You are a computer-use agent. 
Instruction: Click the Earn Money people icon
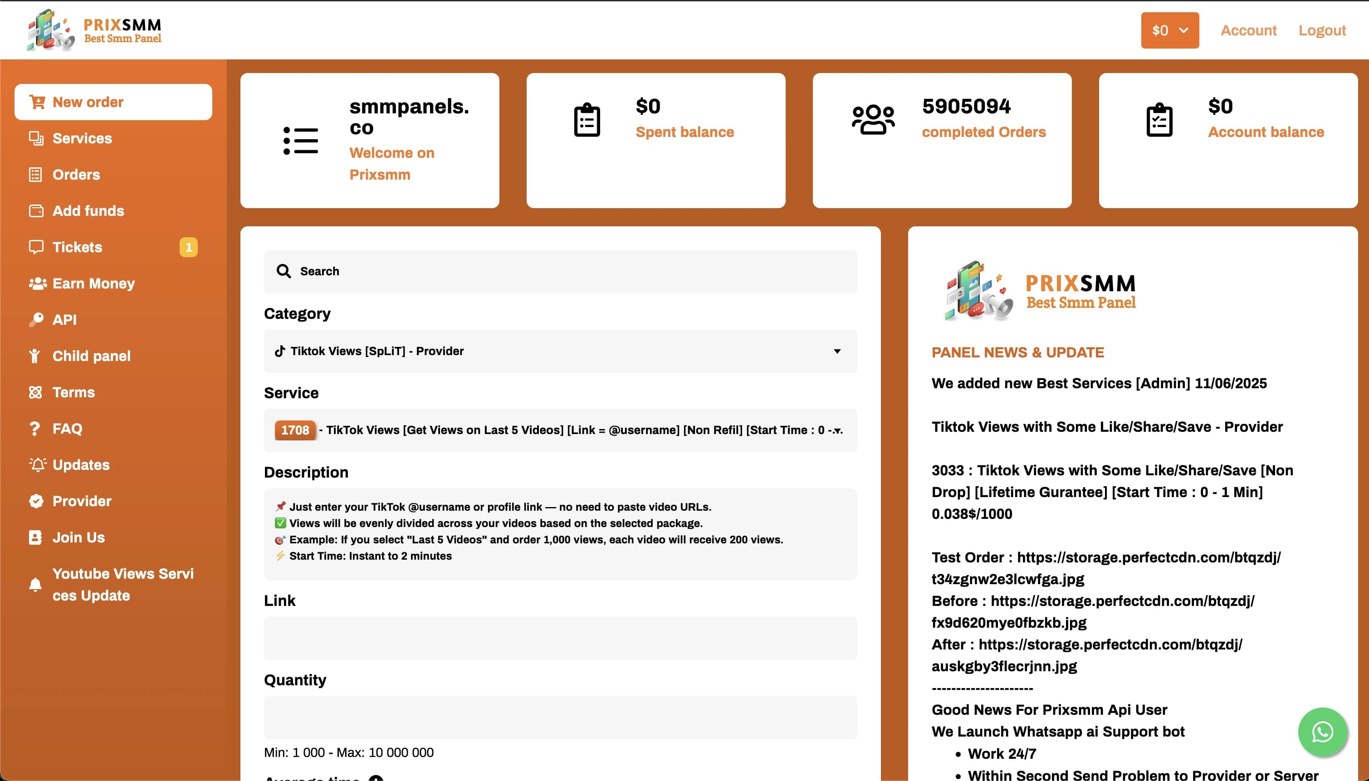pos(37,283)
